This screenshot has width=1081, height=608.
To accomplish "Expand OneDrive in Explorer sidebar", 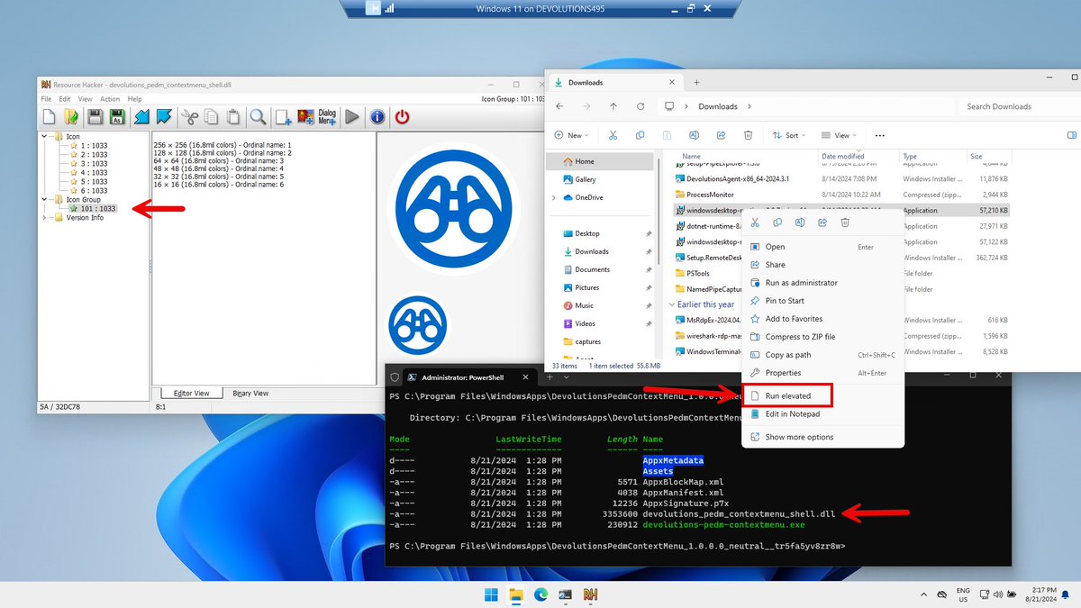I will point(554,197).
